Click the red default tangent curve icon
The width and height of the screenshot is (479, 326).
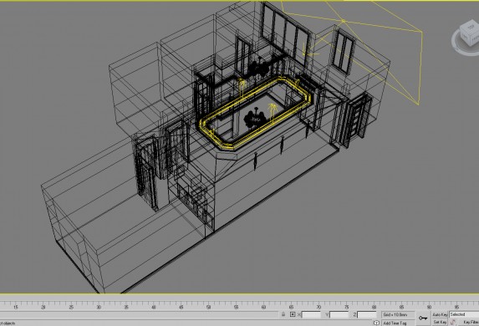[x=453, y=323]
